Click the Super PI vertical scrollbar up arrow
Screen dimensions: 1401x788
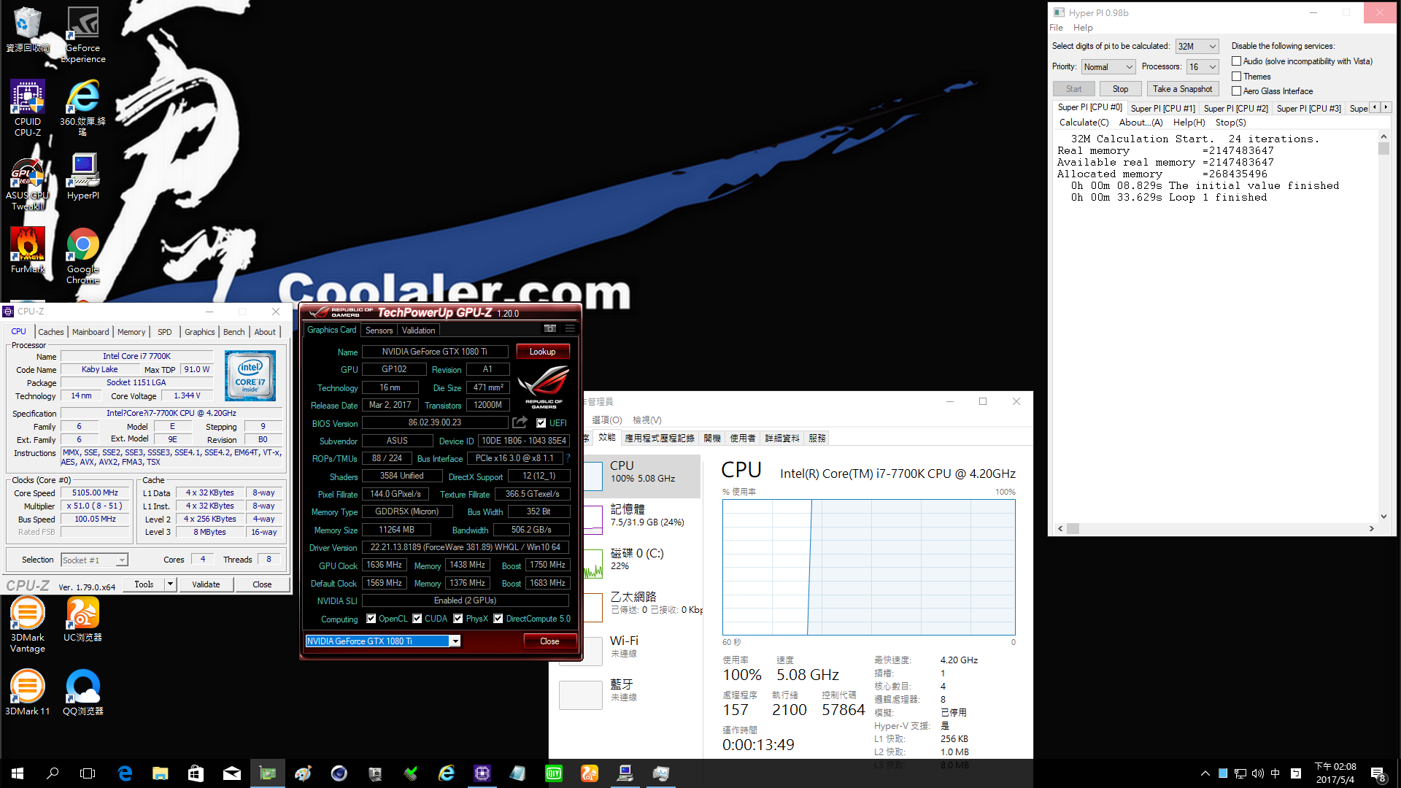click(x=1383, y=136)
